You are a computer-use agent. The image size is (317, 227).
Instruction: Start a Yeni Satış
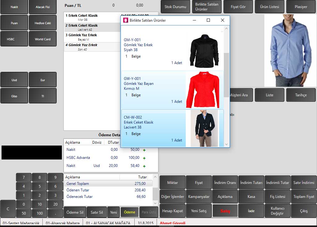point(199,211)
